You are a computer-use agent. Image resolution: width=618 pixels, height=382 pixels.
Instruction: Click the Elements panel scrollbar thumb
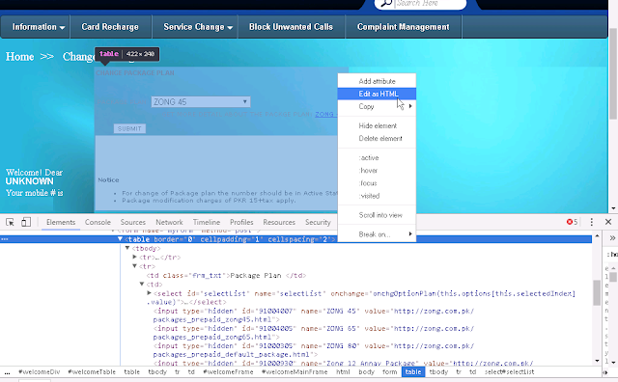click(597, 292)
